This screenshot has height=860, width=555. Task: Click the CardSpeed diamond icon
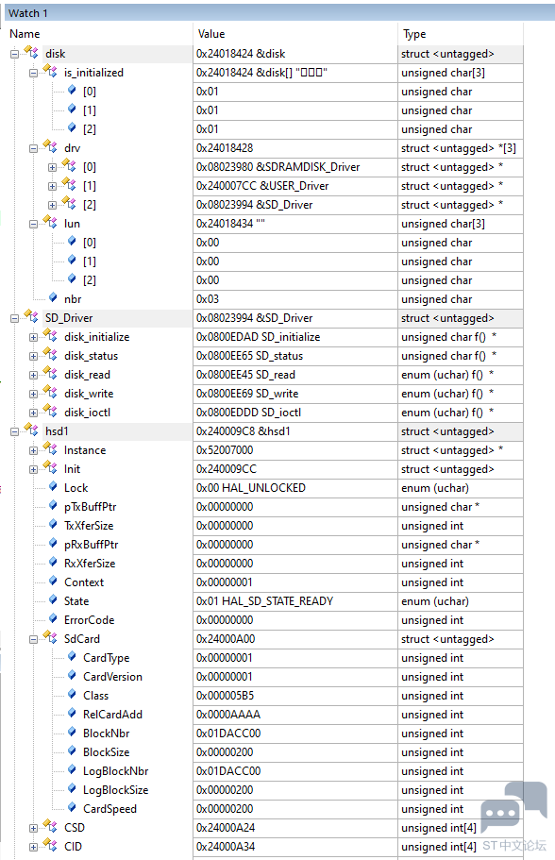point(72,808)
